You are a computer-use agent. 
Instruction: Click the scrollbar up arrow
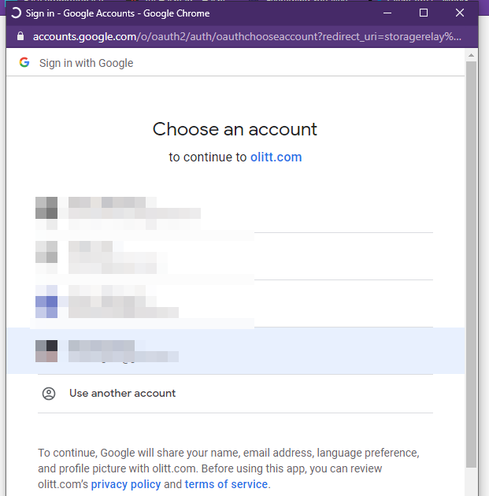472,55
